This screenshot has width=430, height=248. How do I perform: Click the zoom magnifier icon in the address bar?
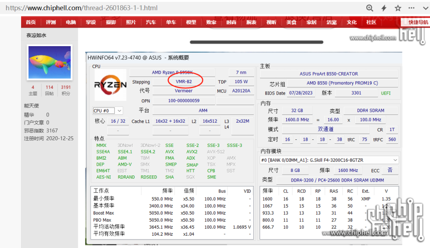coord(370,8)
